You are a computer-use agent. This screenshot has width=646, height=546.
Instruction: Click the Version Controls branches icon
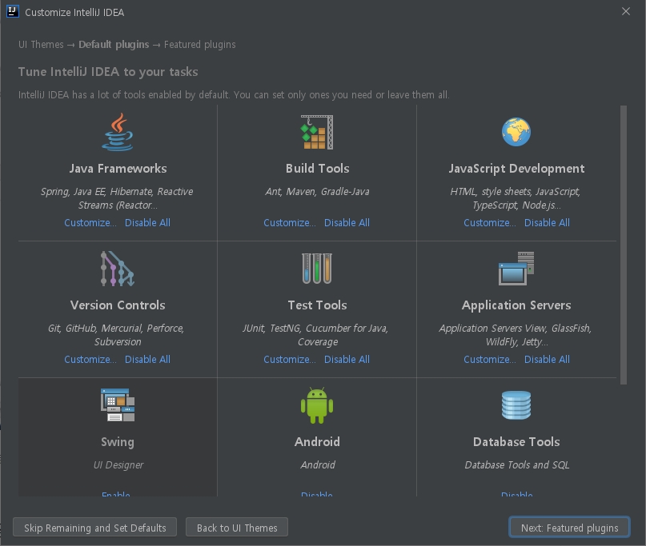(x=118, y=269)
